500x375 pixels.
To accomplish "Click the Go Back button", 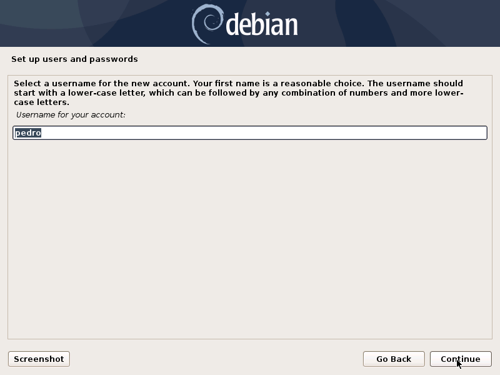I will (x=394, y=359).
